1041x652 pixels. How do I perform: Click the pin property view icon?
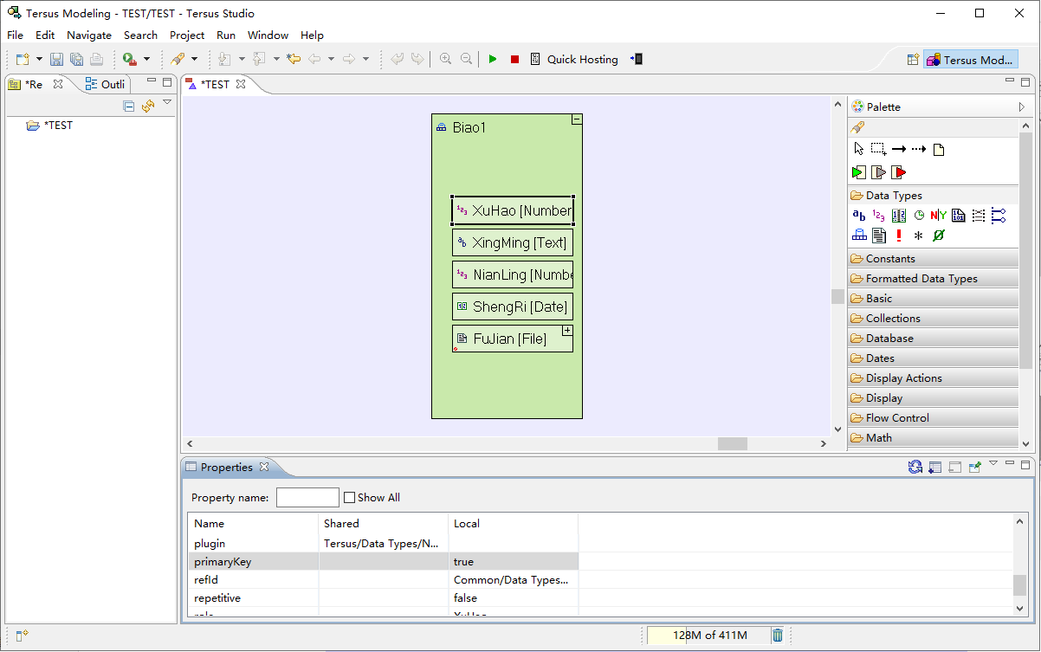[x=975, y=468]
